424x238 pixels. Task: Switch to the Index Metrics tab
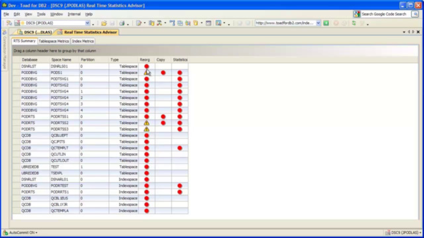83,41
